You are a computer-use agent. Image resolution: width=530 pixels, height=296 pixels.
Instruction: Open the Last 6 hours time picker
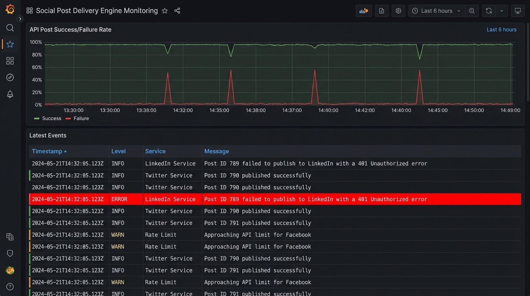[x=436, y=11]
